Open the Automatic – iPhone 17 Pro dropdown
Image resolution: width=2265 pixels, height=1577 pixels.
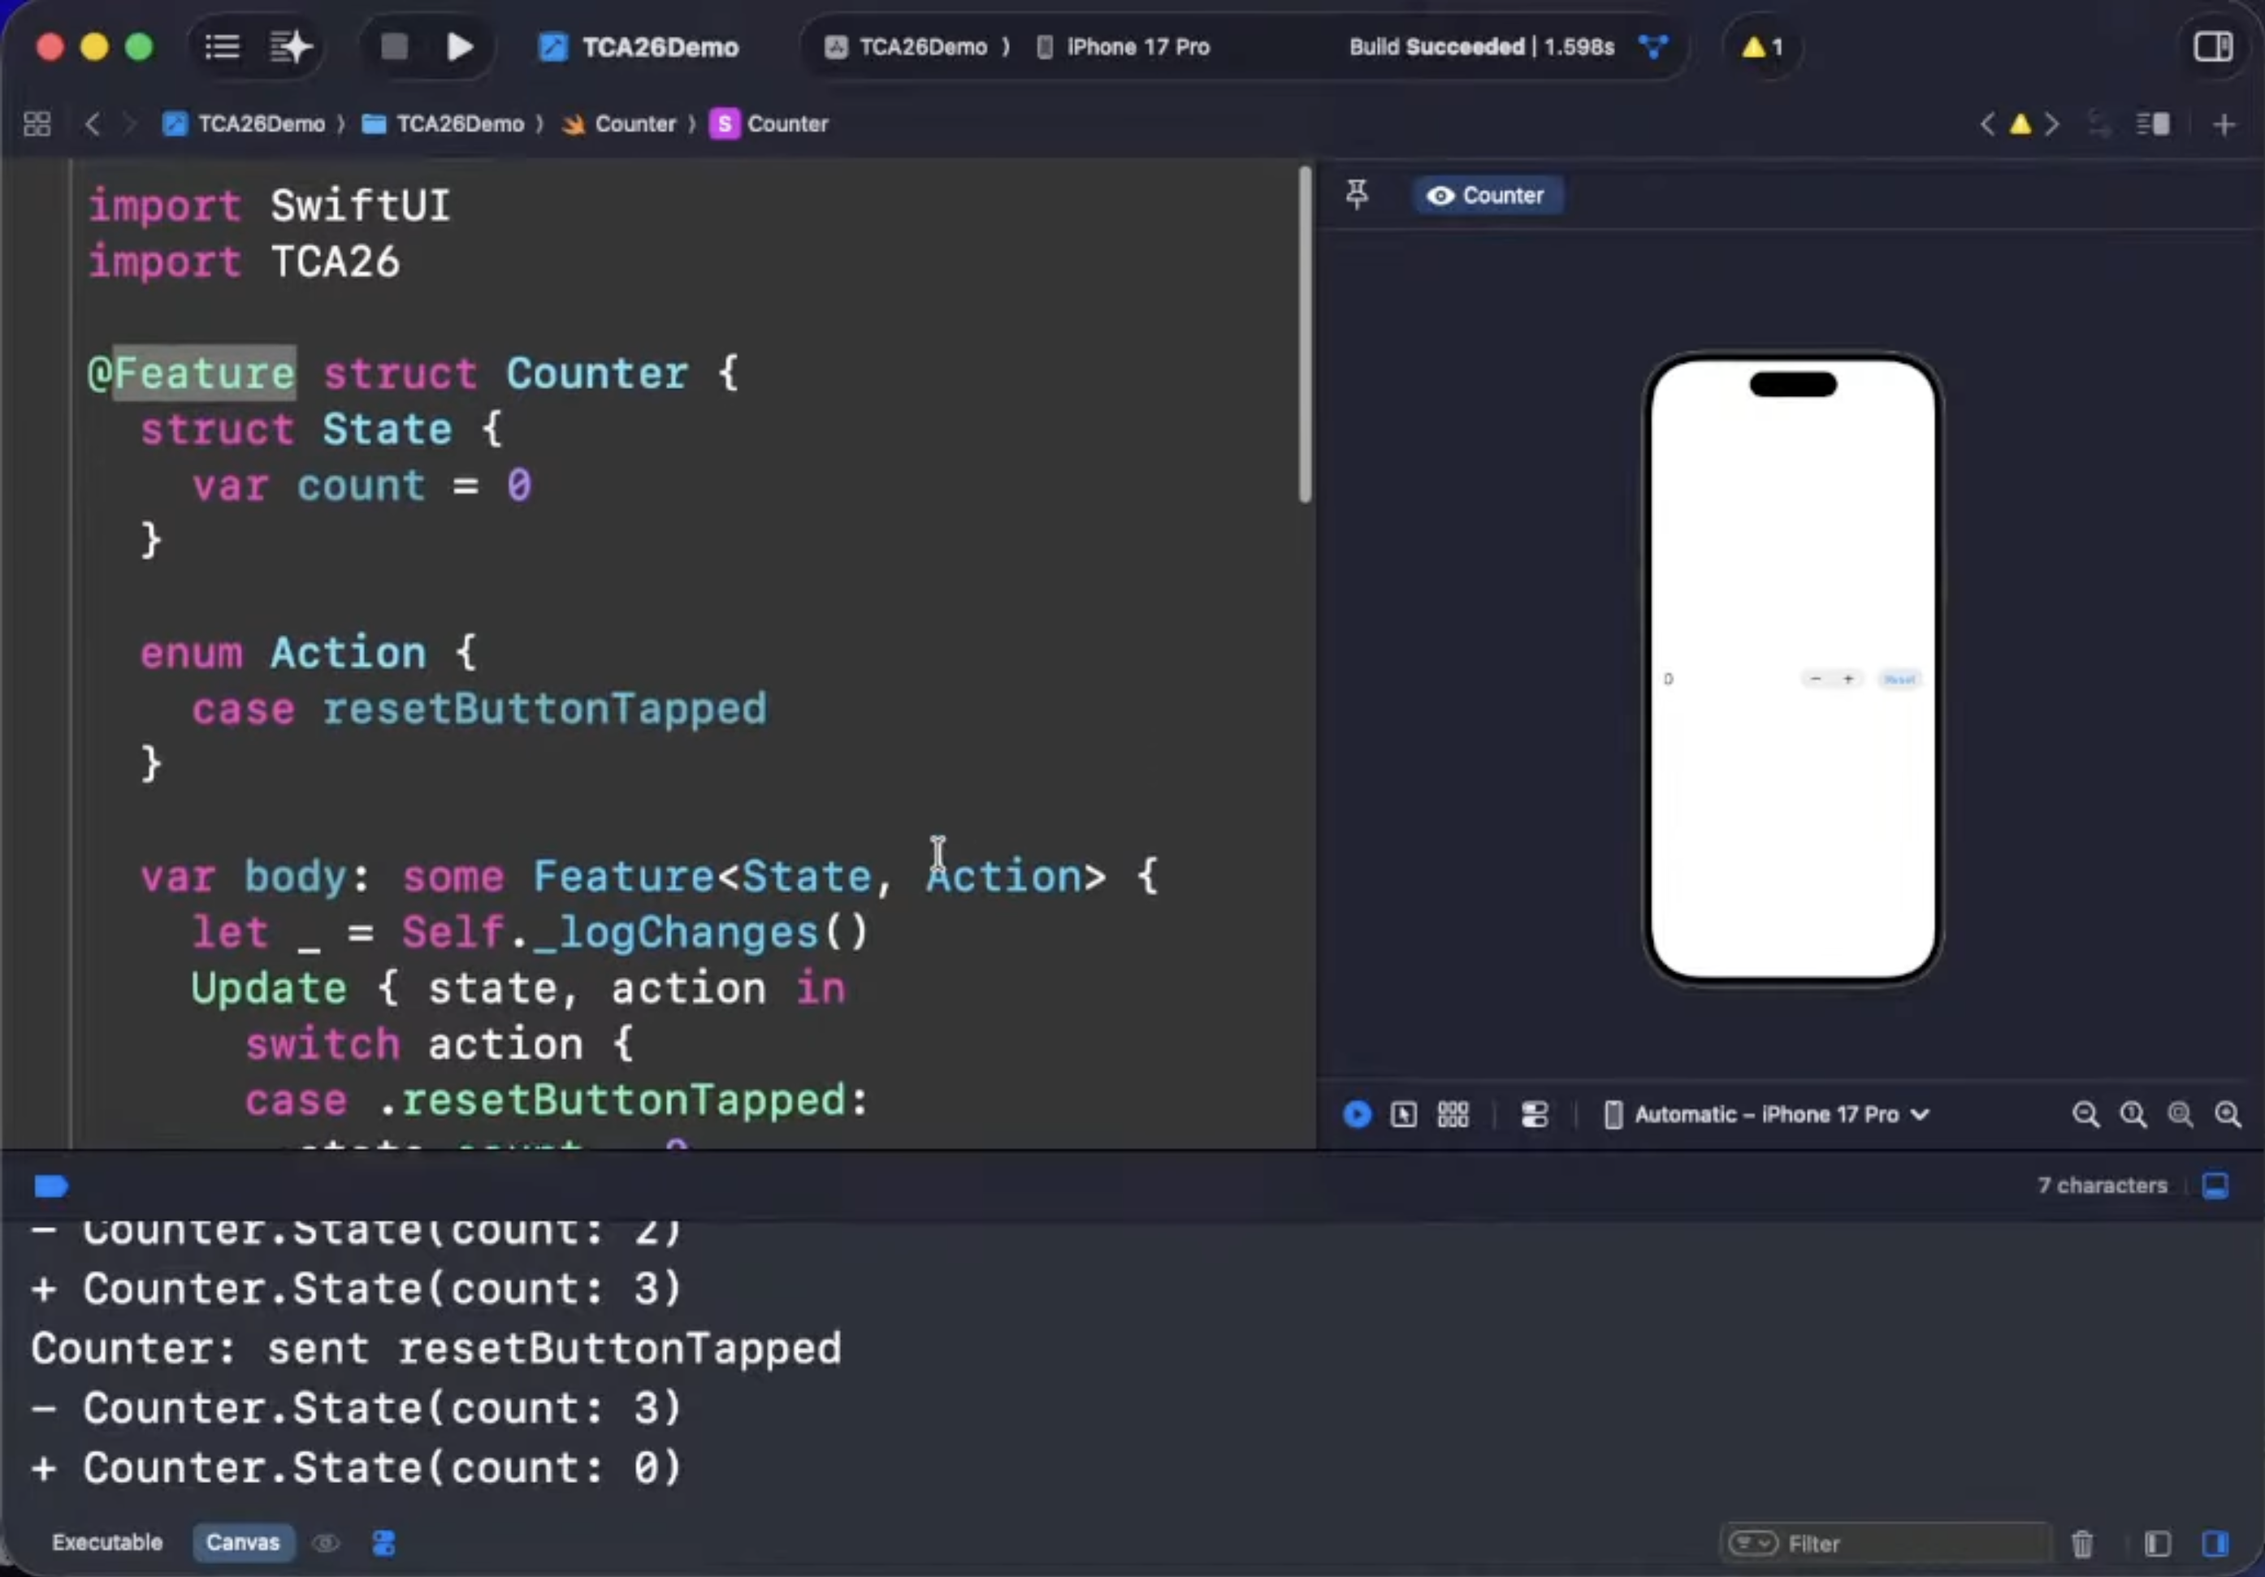click(x=1767, y=1114)
